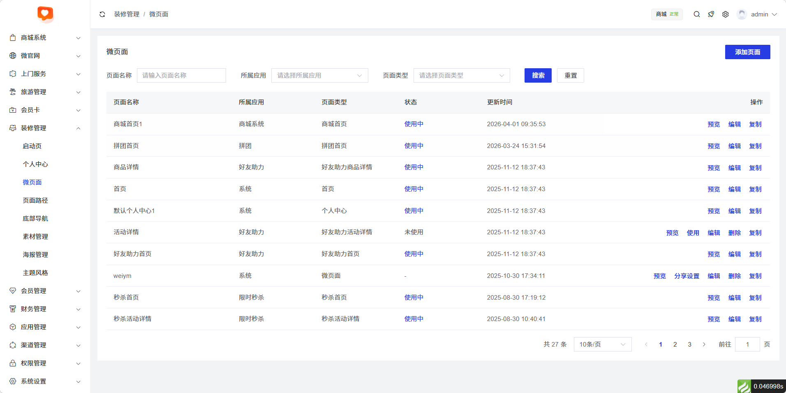Open the 页面类型 dropdown filter
Image resolution: width=786 pixels, height=393 pixels.
461,76
